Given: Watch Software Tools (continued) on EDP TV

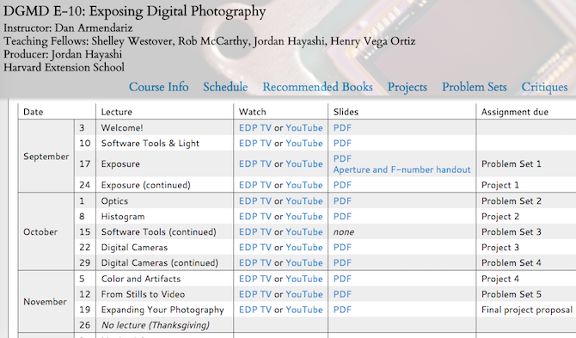Looking at the screenshot, I should pyautogui.click(x=255, y=232).
